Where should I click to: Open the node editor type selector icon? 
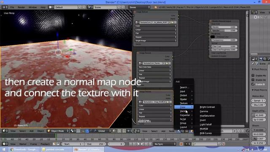click(x=137, y=131)
